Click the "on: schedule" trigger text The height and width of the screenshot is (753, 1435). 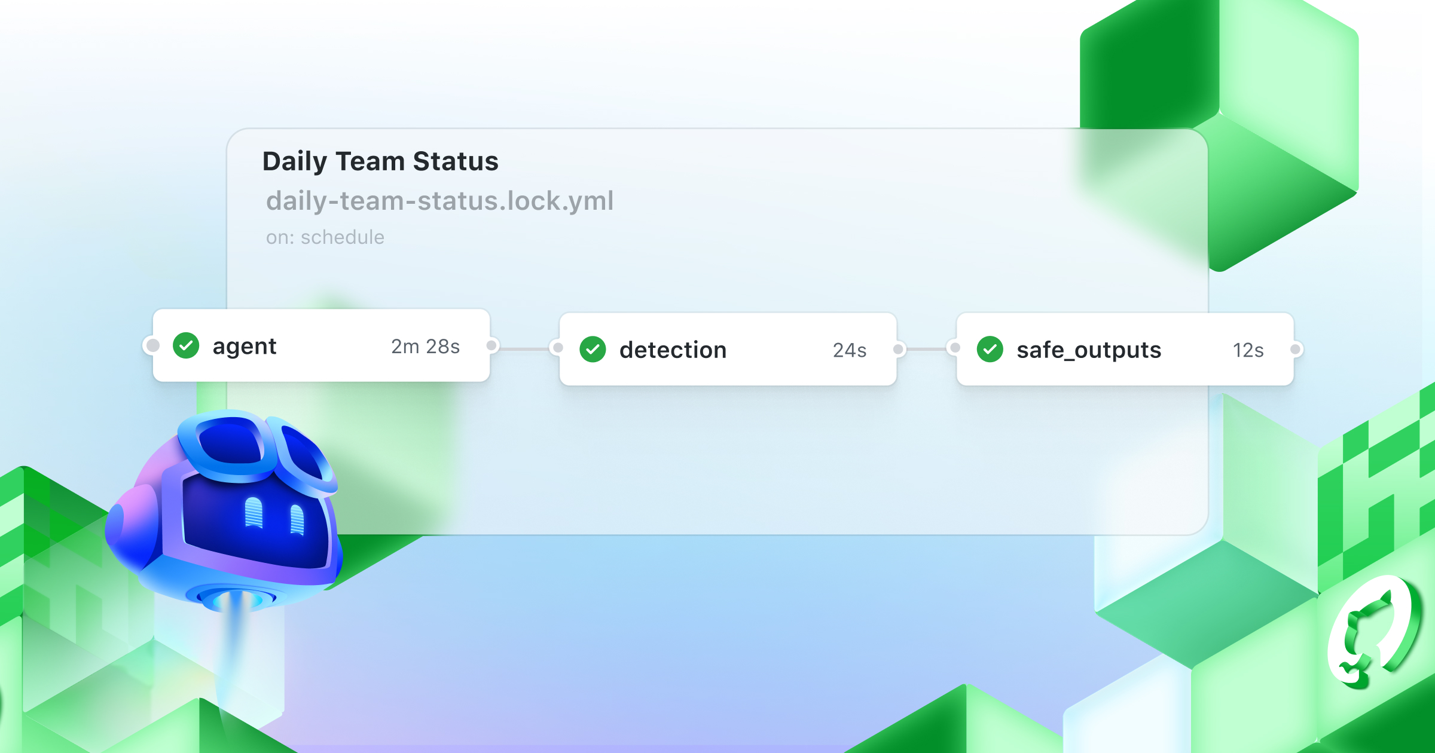(x=325, y=237)
